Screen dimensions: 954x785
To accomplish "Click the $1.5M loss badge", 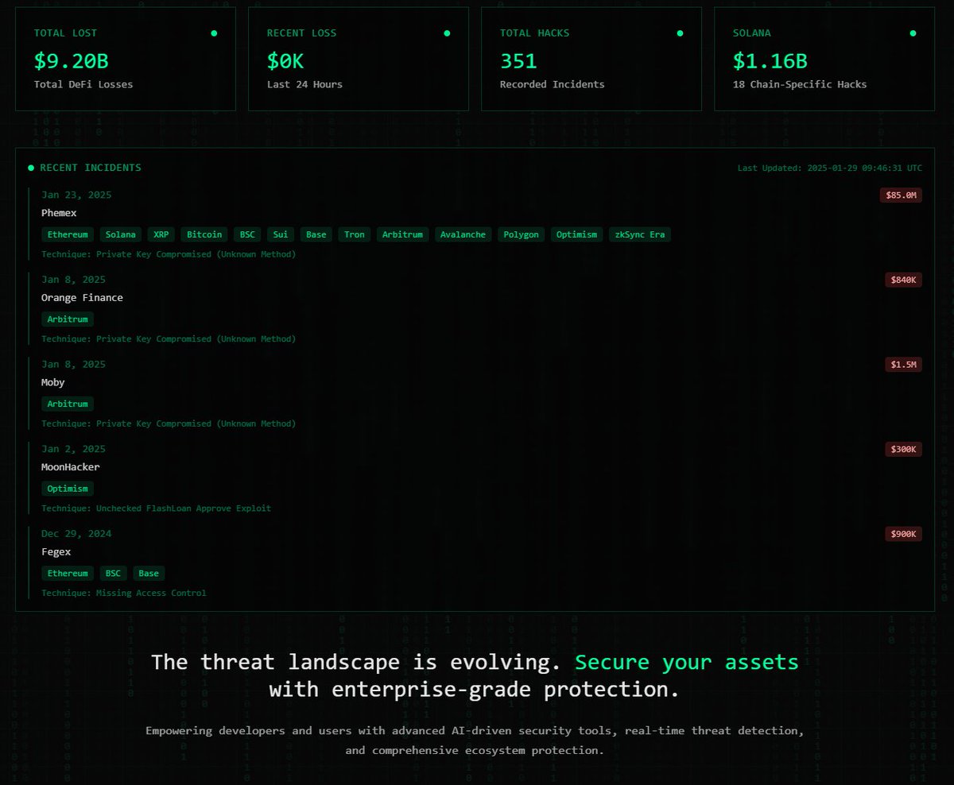I will click(x=903, y=365).
